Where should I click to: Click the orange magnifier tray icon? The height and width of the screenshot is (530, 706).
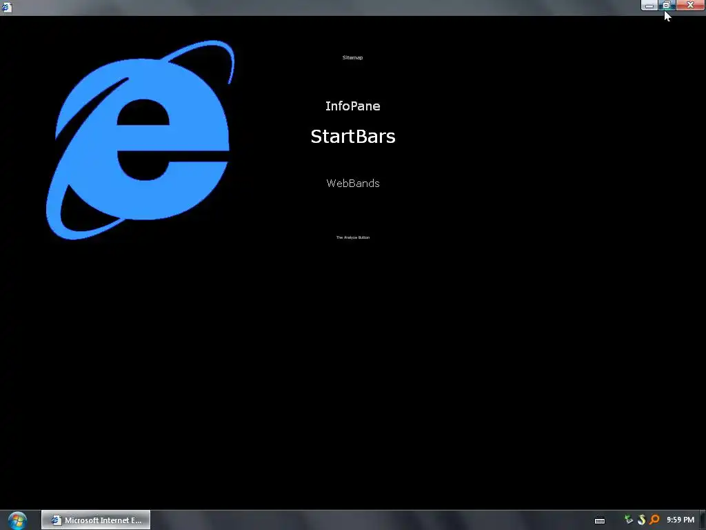tap(654, 520)
